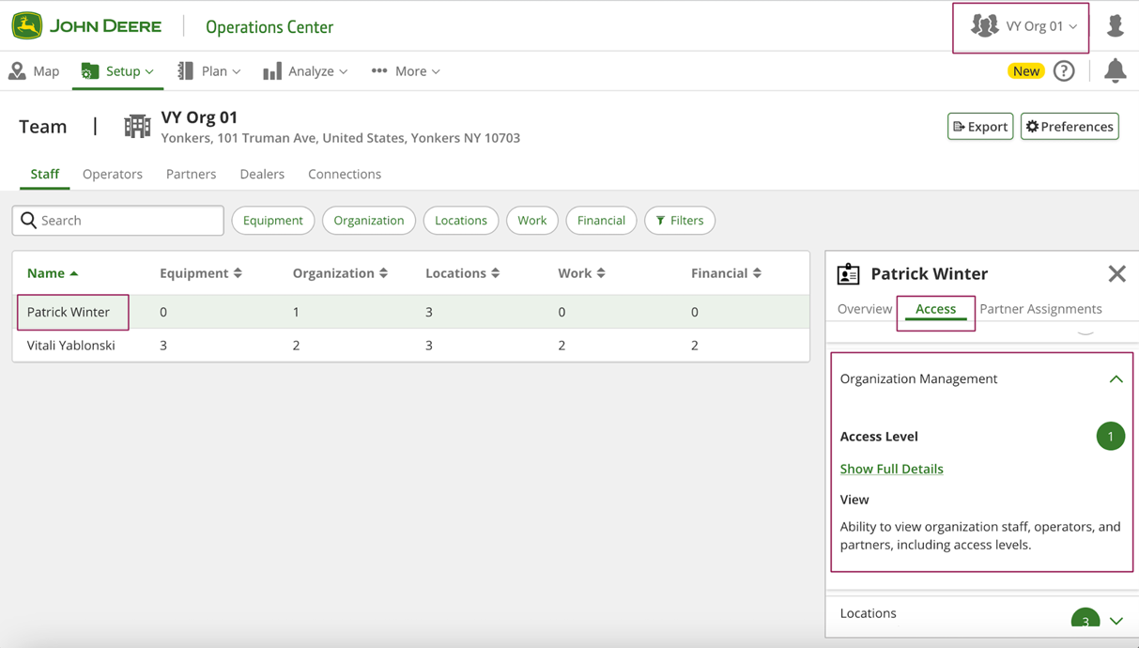
Task: Open the help question mark icon
Action: pyautogui.click(x=1063, y=71)
